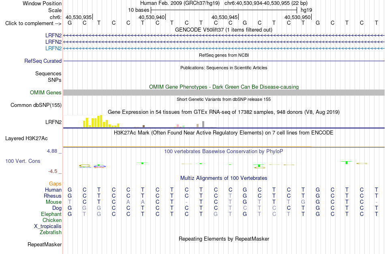Click the GTEx Gene Expression track title
The image size is (385, 254).
click(224, 112)
